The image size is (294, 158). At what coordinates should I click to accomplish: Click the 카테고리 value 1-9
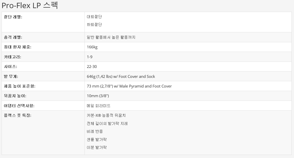[90, 57]
